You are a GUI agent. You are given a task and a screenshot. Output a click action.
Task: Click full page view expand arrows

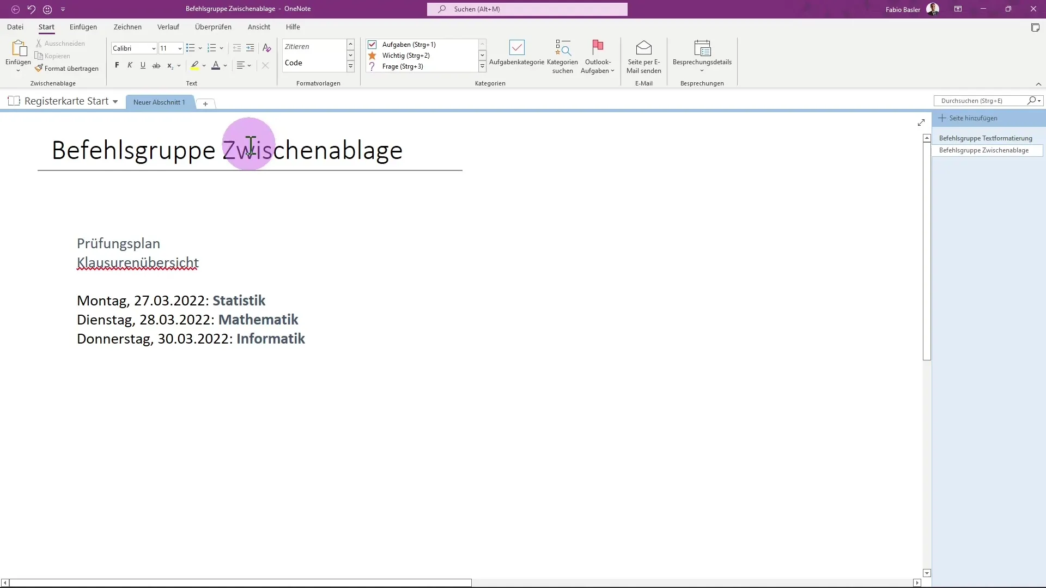921,122
